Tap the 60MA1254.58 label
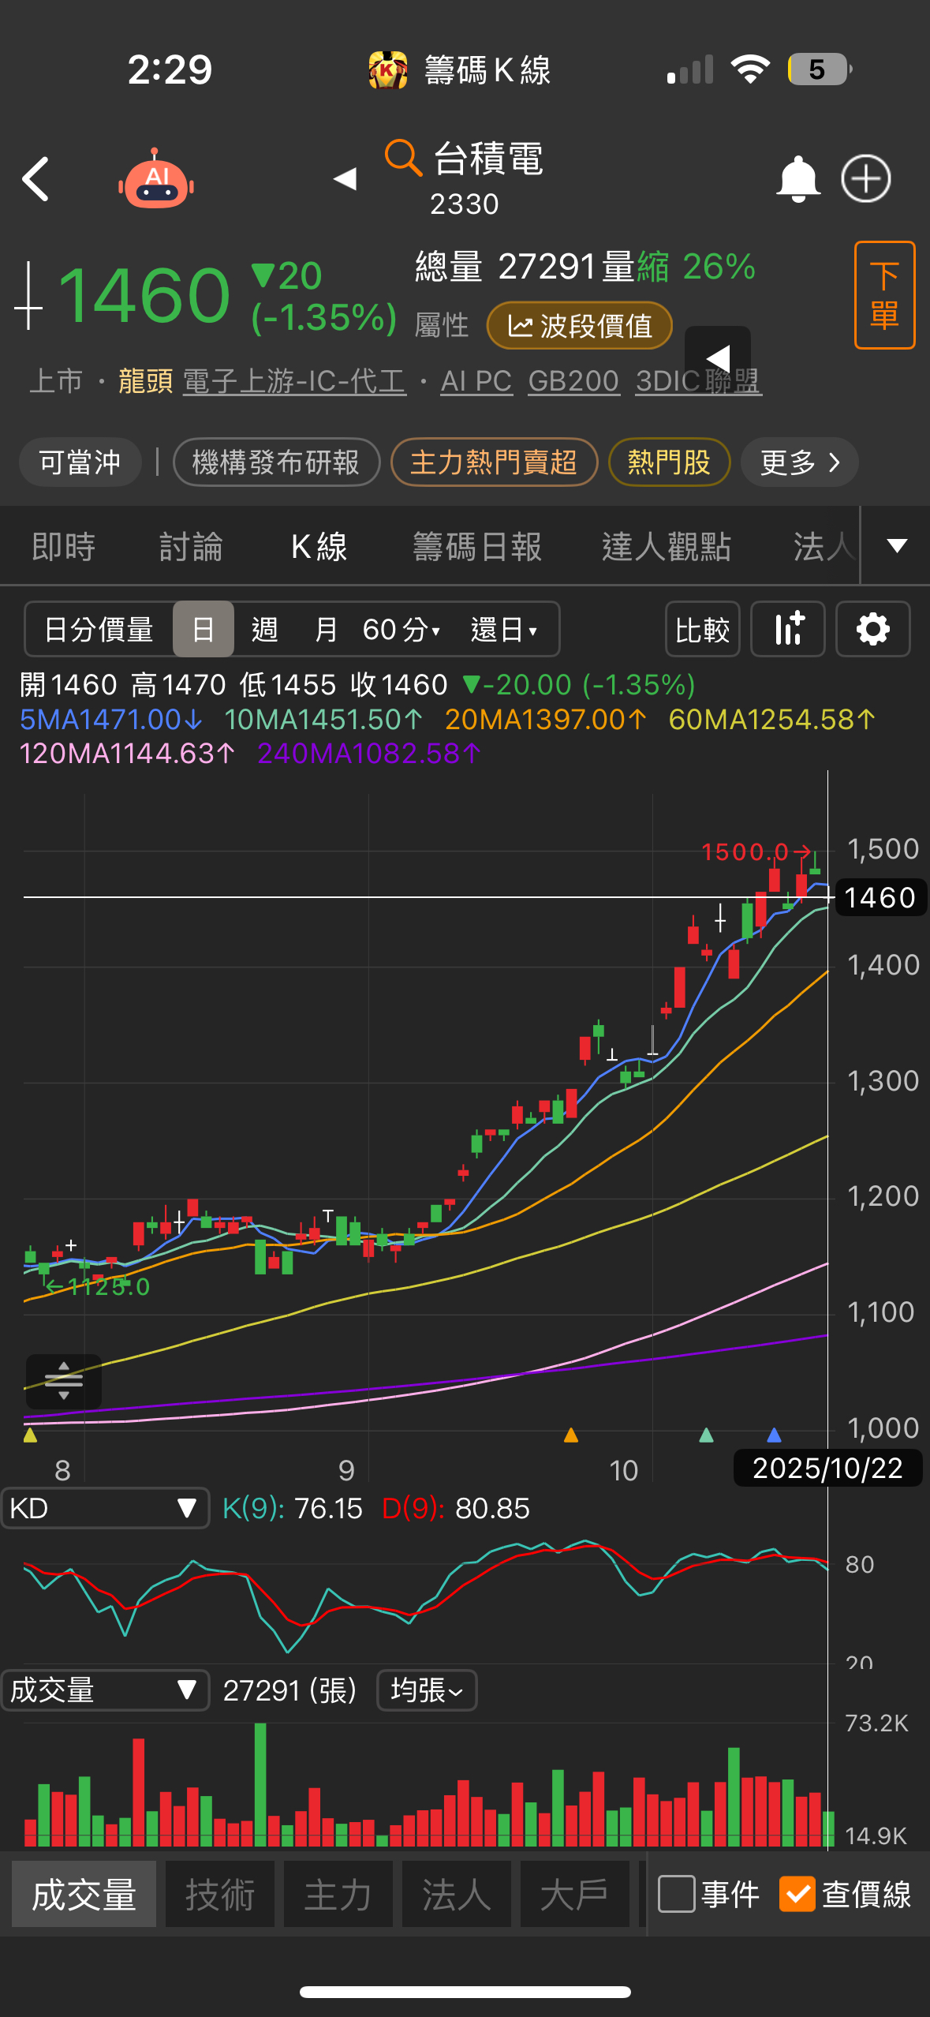 772,719
